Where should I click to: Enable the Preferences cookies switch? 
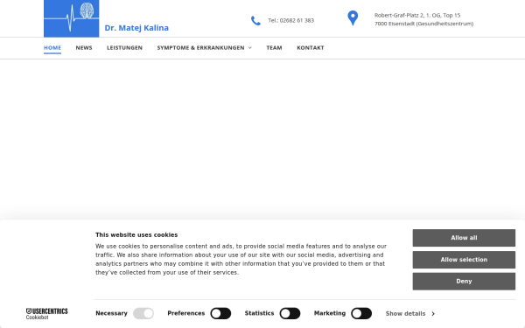[220, 314]
